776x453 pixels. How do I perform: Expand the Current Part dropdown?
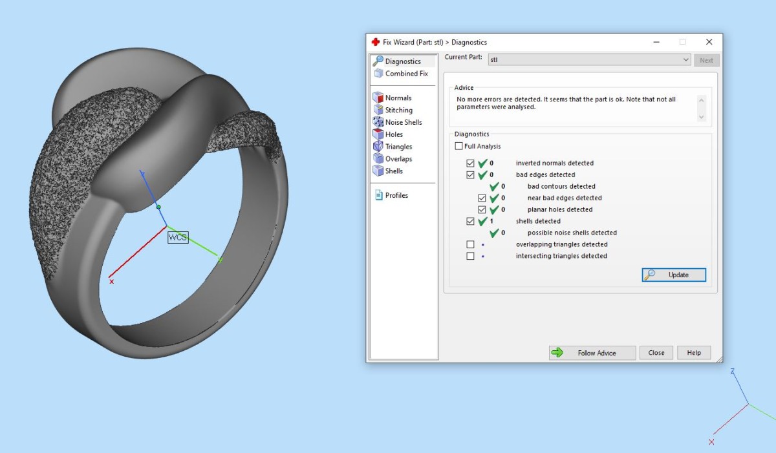coord(686,60)
